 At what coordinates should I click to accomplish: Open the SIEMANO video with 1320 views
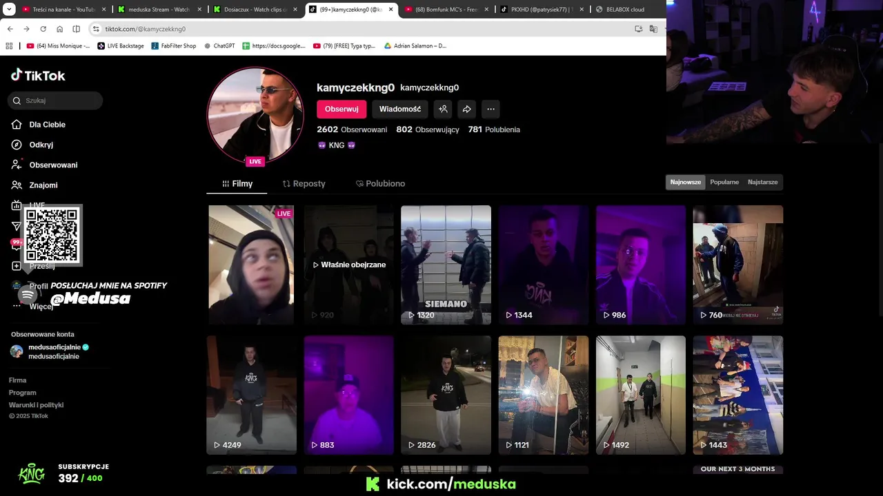coord(446,265)
